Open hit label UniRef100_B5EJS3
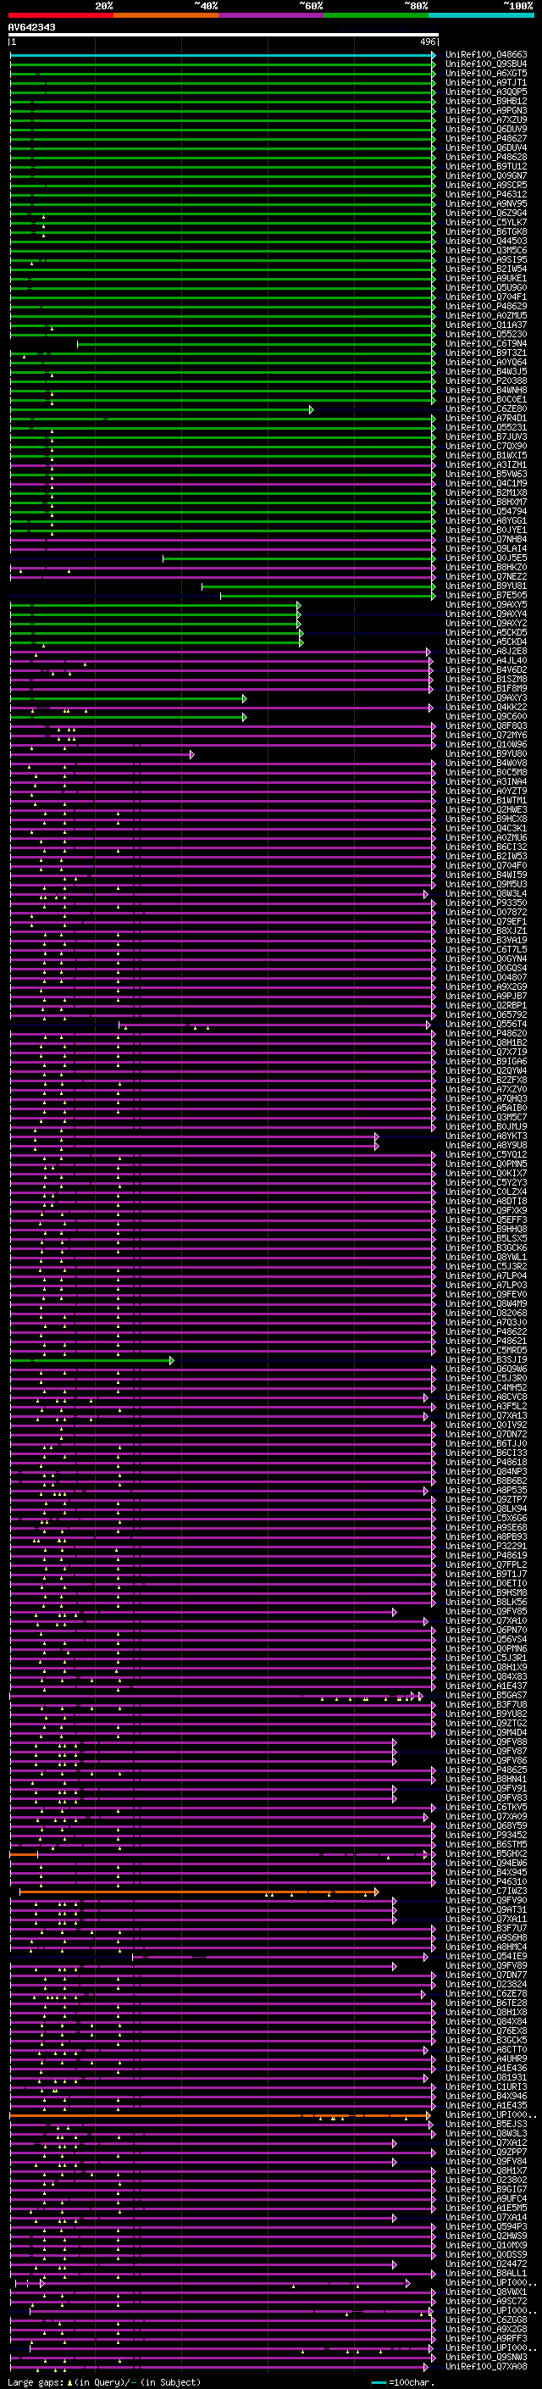This screenshot has width=542, height=2389. (485, 2124)
